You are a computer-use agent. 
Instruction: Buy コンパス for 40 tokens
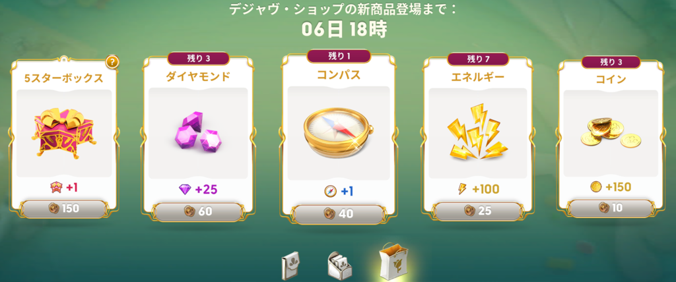coord(339,213)
